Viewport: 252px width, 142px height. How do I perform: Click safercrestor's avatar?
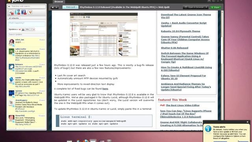click(x=11, y=51)
